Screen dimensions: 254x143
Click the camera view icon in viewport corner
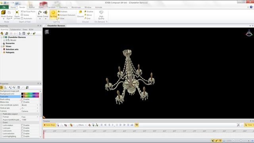[47, 32]
